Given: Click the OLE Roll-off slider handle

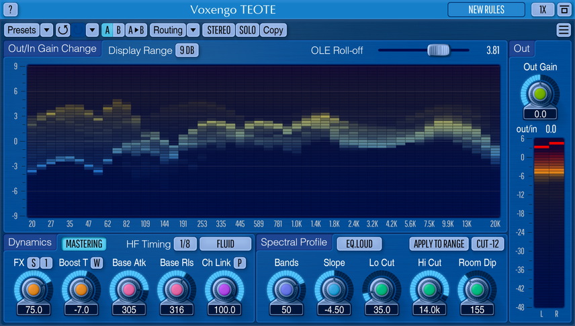Looking at the screenshot, I should point(438,50).
